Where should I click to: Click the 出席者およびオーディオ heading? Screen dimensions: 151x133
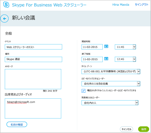pos(18,95)
